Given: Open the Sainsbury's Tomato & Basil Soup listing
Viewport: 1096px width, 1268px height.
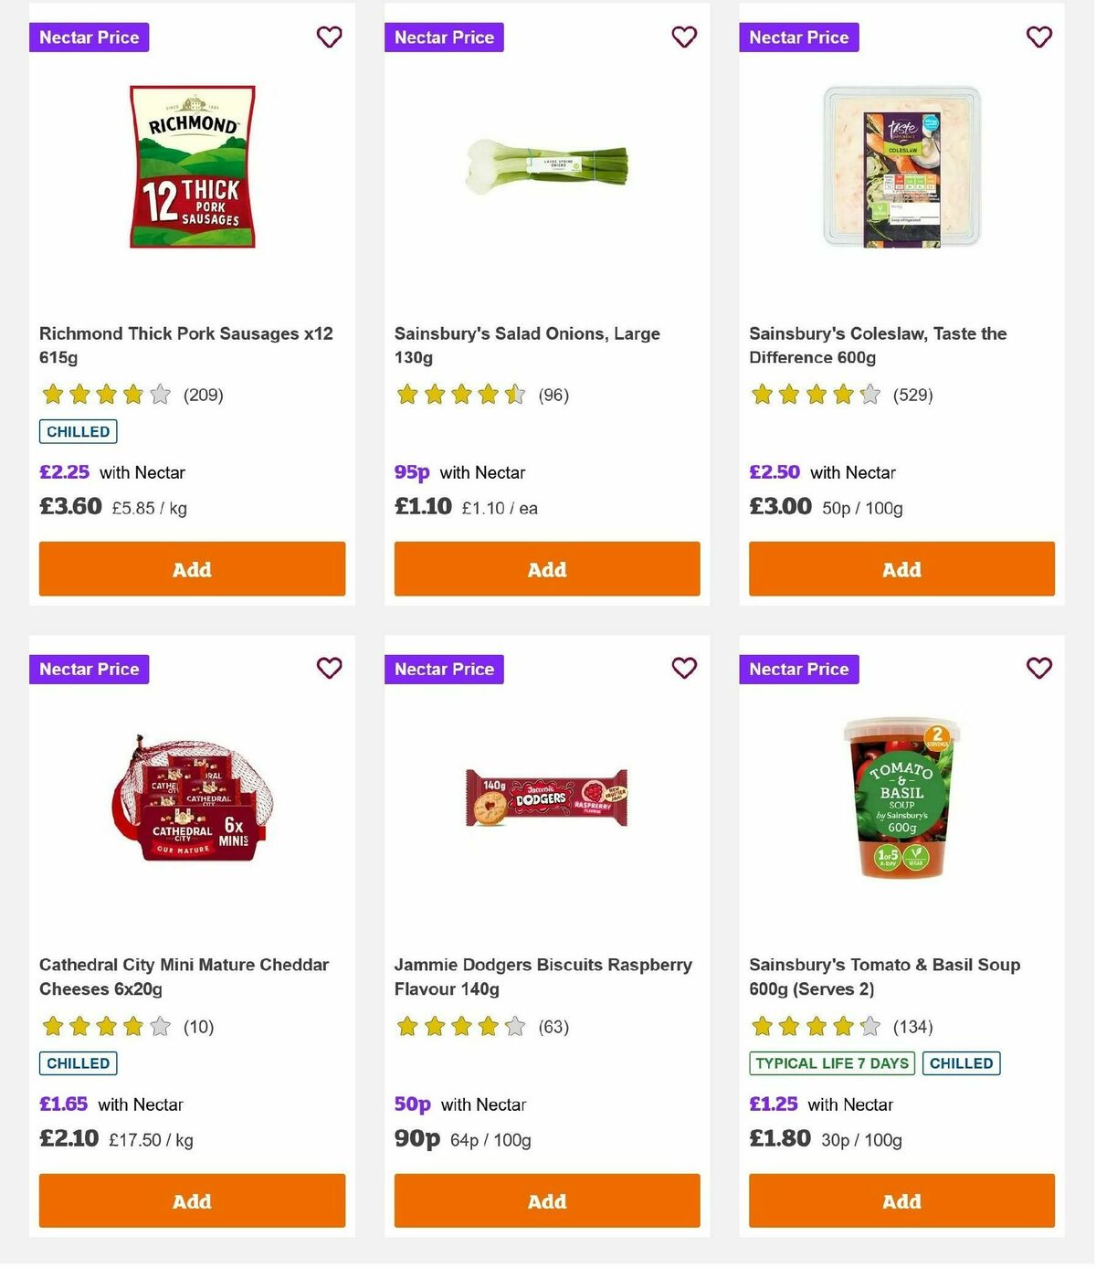Looking at the screenshot, I should click(884, 977).
